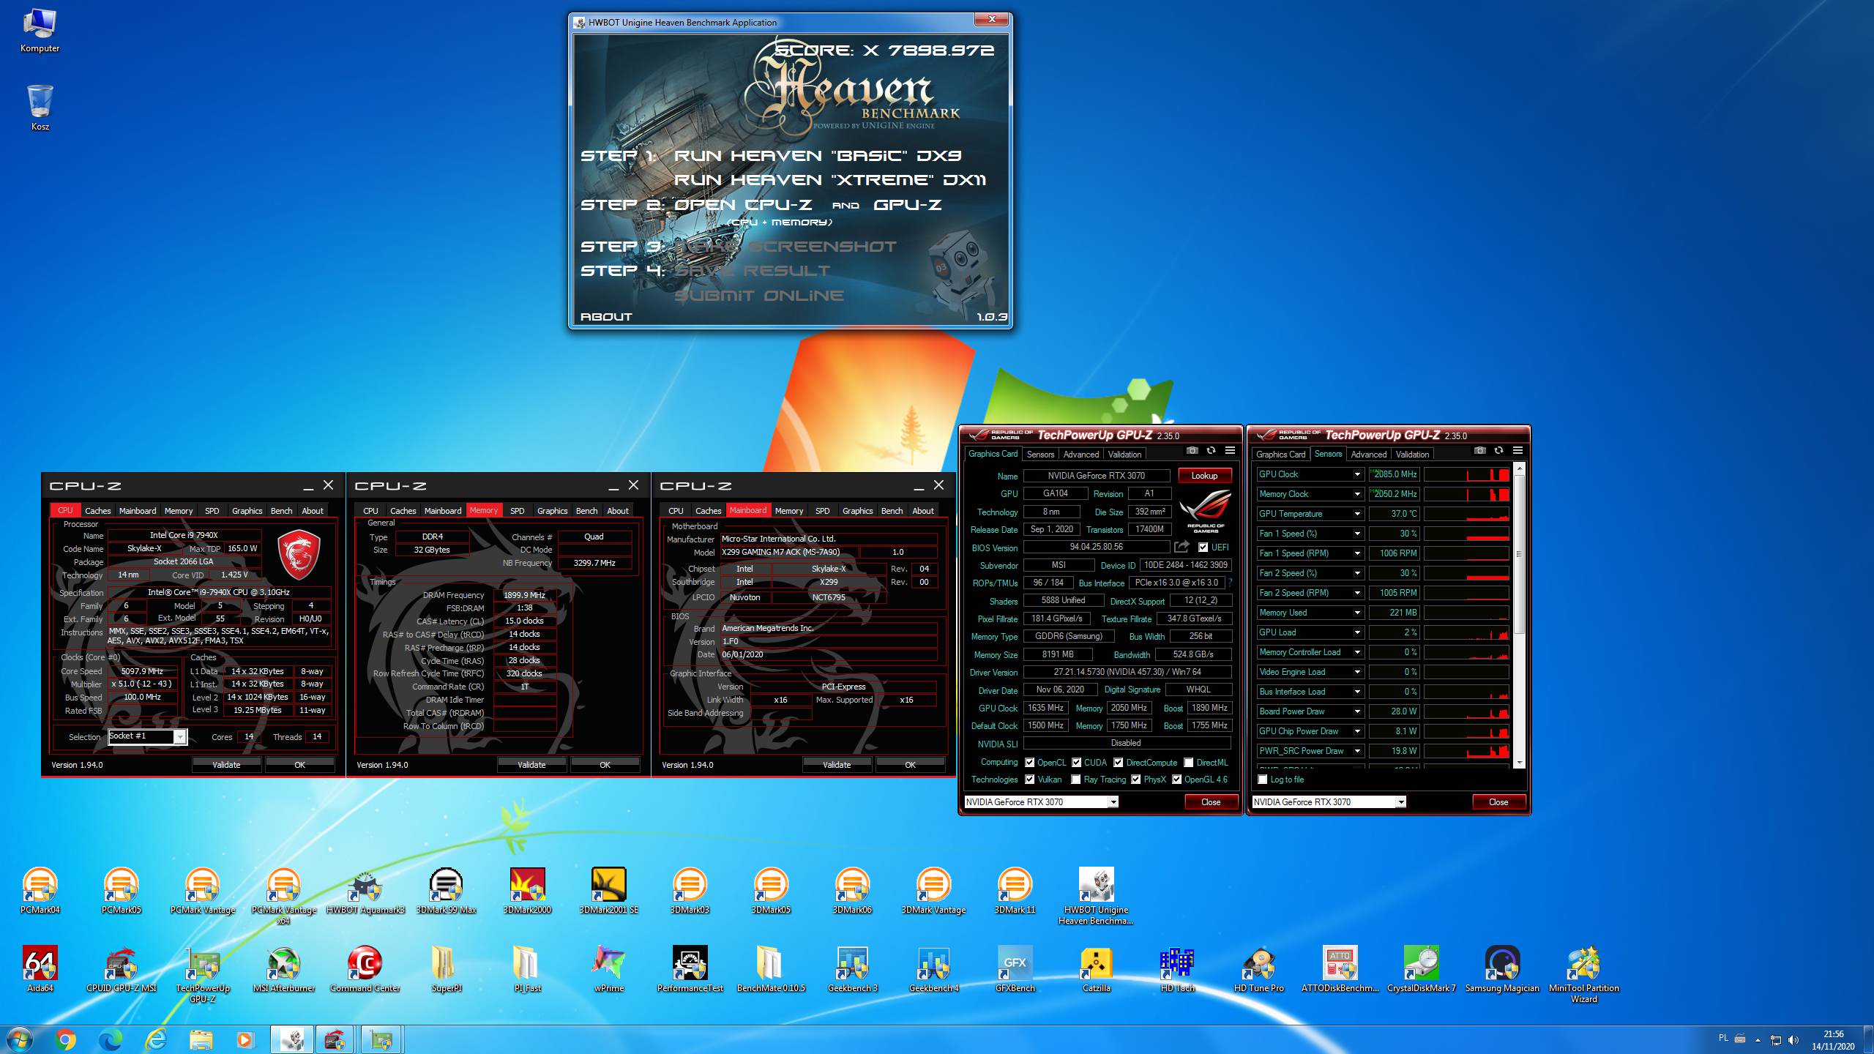Enable the DirectML checkbox
1874x1054 pixels.
pyautogui.click(x=1189, y=763)
